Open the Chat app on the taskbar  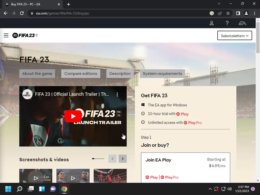click(x=53, y=189)
